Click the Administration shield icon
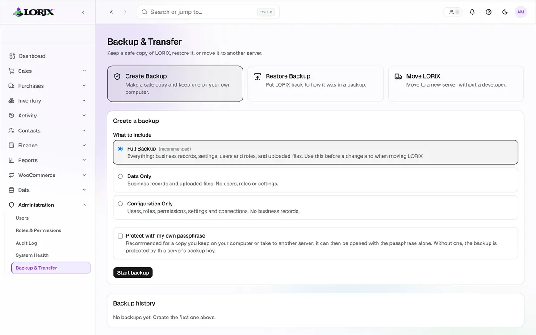Image resolution: width=536 pixels, height=335 pixels. (x=12, y=205)
